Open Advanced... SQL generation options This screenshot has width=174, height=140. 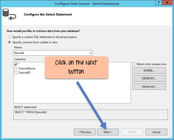[149, 86]
